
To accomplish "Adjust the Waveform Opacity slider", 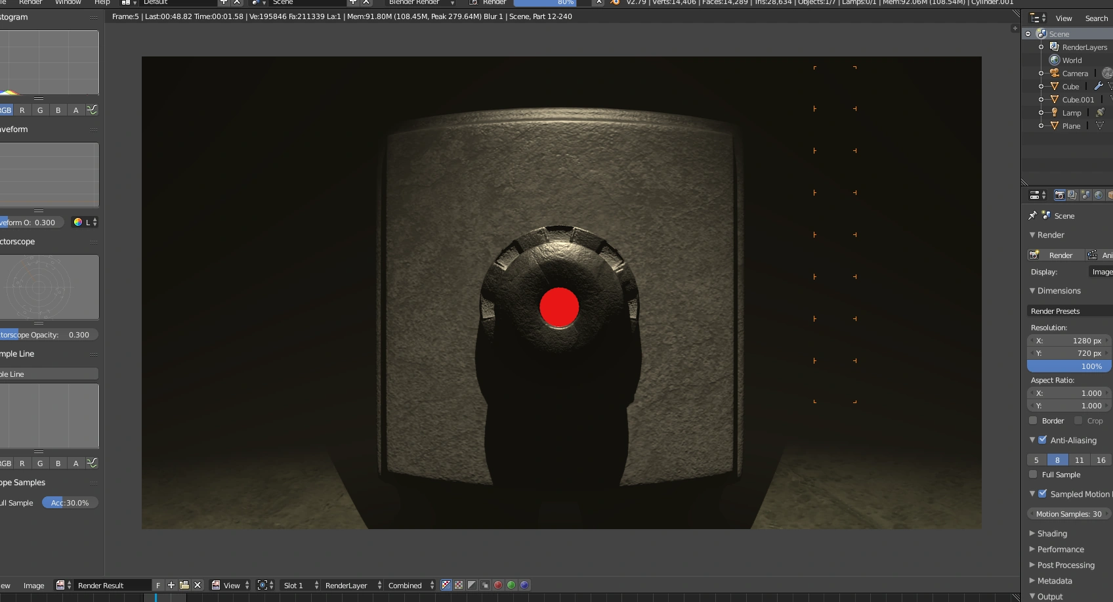I will (x=31, y=222).
